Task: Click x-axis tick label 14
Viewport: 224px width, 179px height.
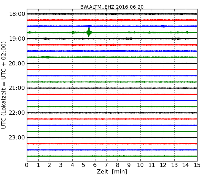Action: (x=185, y=165)
